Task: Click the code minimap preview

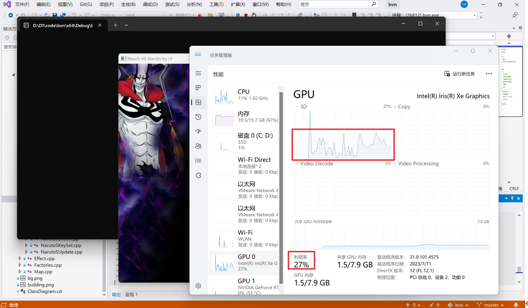Action: (511, 81)
